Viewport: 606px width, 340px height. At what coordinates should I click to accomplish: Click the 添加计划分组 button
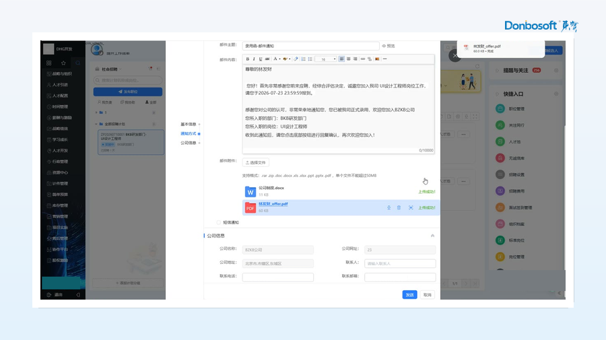tap(128, 283)
